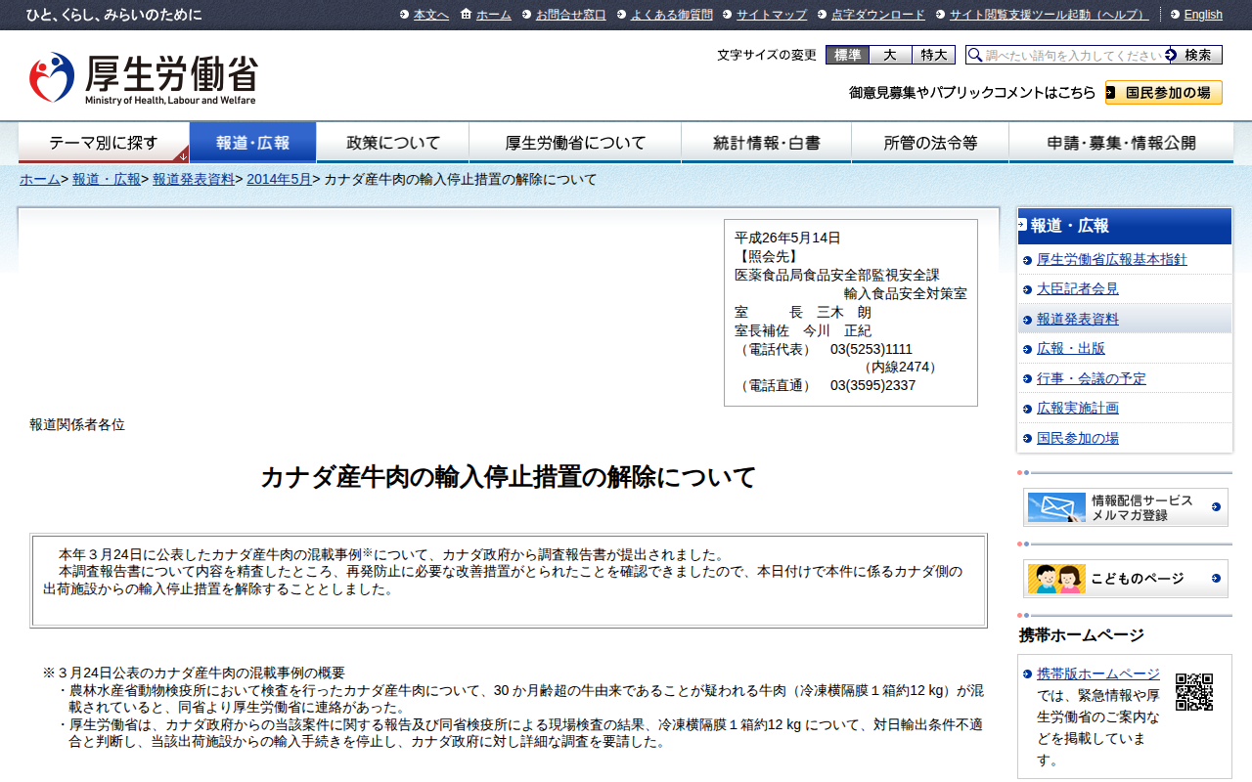Screen dimensions: 1252x782
Task: Click the envelope icon of メルマガ登録 banner
Action: 1055,507
